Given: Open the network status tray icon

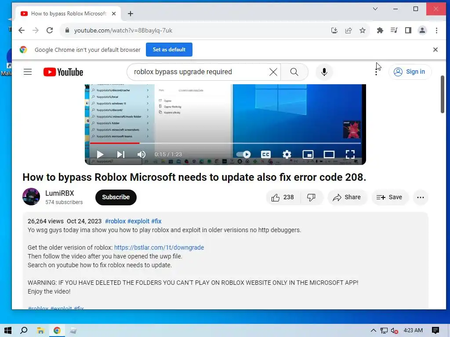Looking at the screenshot, I should [384, 331].
